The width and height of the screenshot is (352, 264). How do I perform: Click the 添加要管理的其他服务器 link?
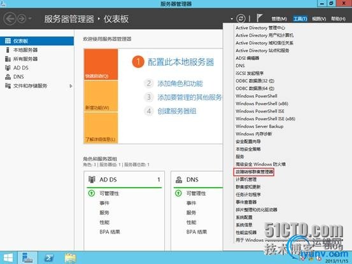(190, 97)
